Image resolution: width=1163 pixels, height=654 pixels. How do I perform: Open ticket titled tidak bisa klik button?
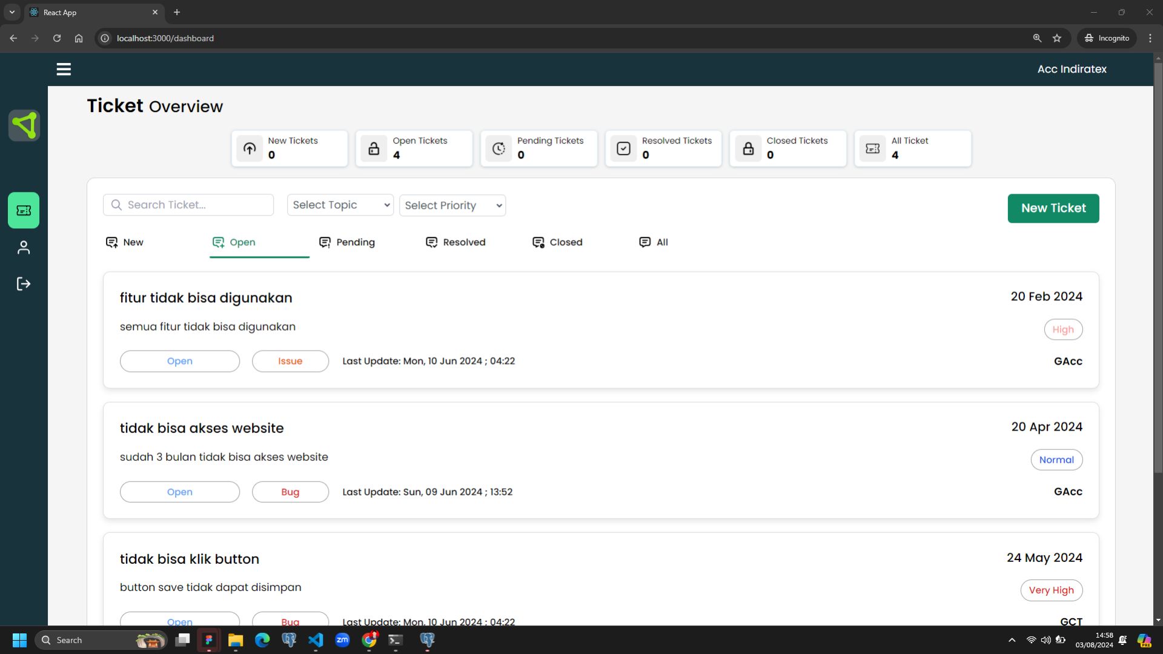[190, 559]
